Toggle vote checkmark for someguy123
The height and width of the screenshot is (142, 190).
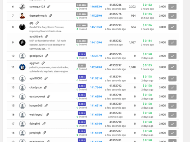pyautogui.click(x=172, y=7)
